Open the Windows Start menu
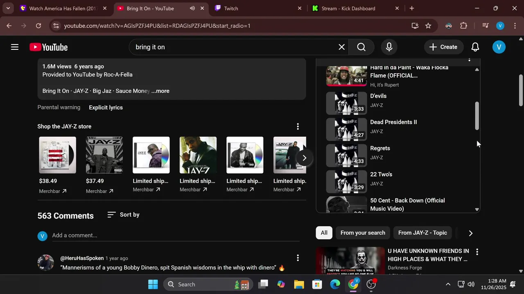The width and height of the screenshot is (524, 294). (153, 284)
